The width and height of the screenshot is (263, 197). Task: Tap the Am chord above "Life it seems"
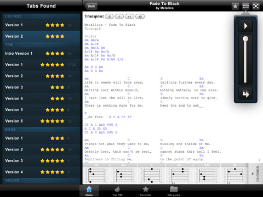[87, 79]
